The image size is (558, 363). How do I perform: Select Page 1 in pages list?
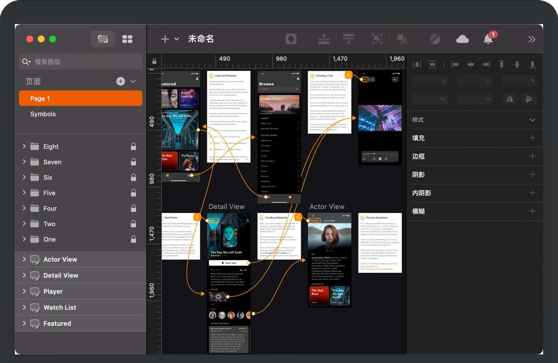tap(40, 98)
